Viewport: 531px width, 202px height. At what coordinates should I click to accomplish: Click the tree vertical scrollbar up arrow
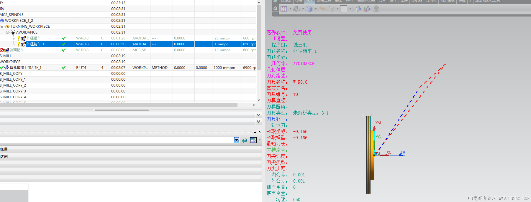pos(259,3)
